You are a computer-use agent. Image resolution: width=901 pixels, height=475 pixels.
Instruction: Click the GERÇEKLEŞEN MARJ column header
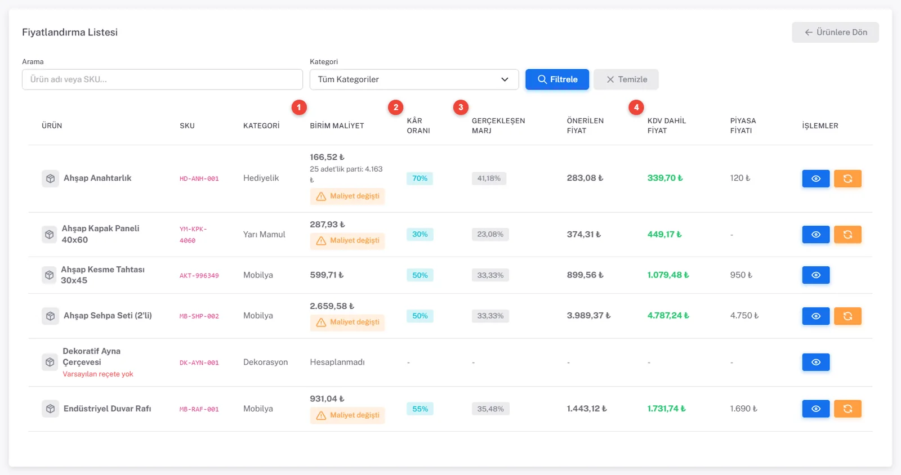pyautogui.click(x=498, y=126)
